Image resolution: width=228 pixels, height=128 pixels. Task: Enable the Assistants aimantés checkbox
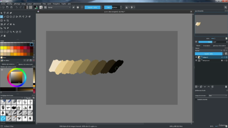click(x=196, y=100)
